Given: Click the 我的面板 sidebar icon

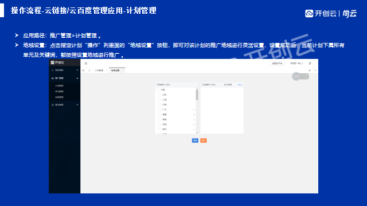Looking at the screenshot, I should 53,70.
